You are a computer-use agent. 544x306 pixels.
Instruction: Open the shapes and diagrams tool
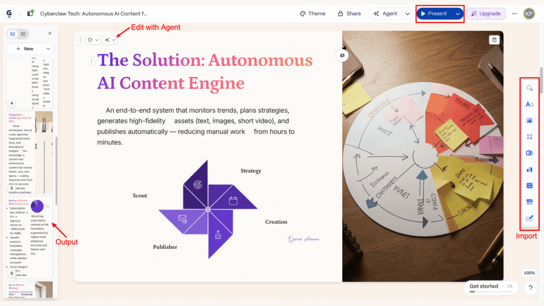pyautogui.click(x=530, y=153)
